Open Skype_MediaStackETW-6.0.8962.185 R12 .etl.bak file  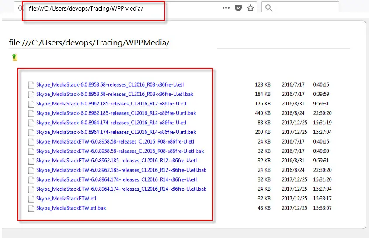121,170
